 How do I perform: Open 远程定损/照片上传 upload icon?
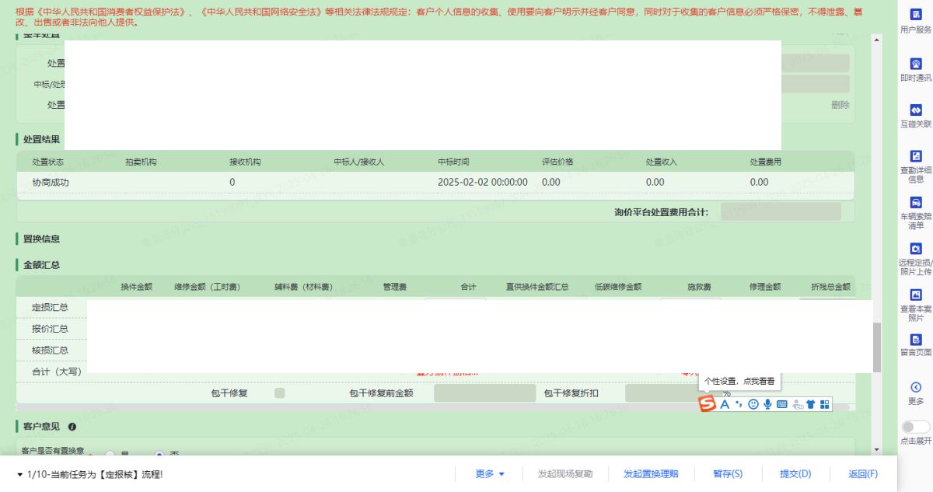(x=915, y=249)
